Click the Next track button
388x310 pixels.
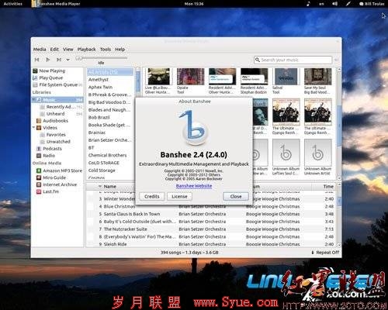click(x=59, y=60)
